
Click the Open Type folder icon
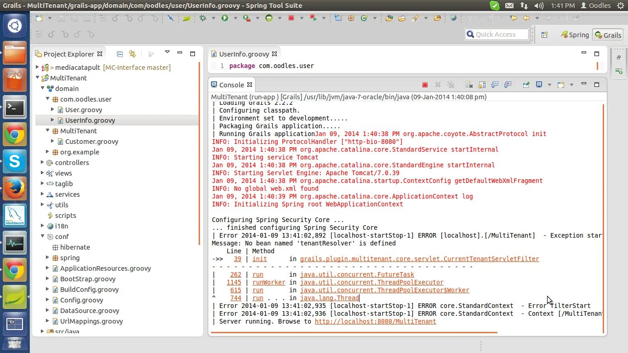click(389, 18)
